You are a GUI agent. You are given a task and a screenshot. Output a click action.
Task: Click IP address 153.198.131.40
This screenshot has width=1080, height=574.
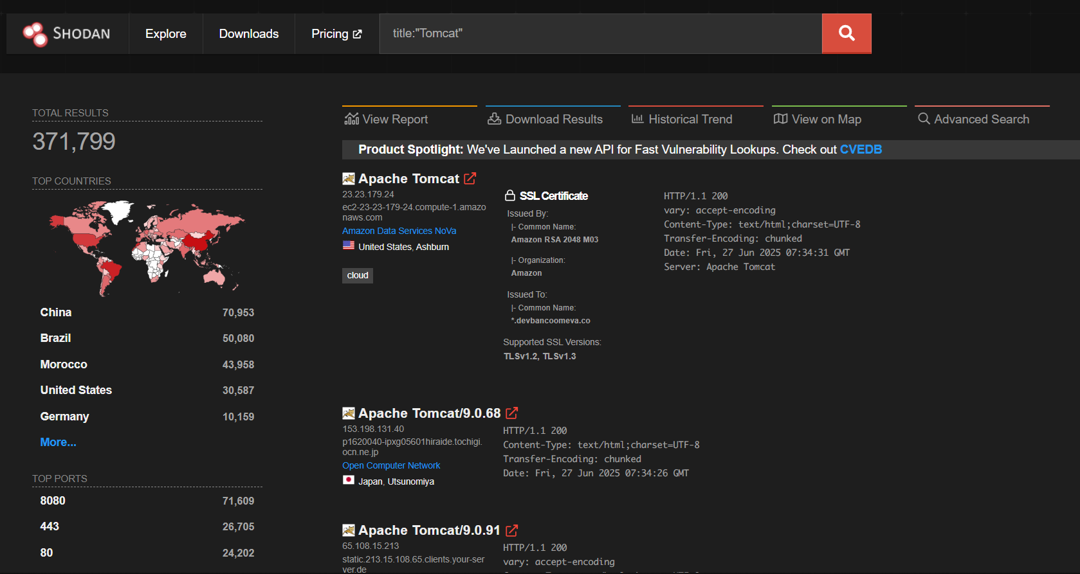coord(373,429)
